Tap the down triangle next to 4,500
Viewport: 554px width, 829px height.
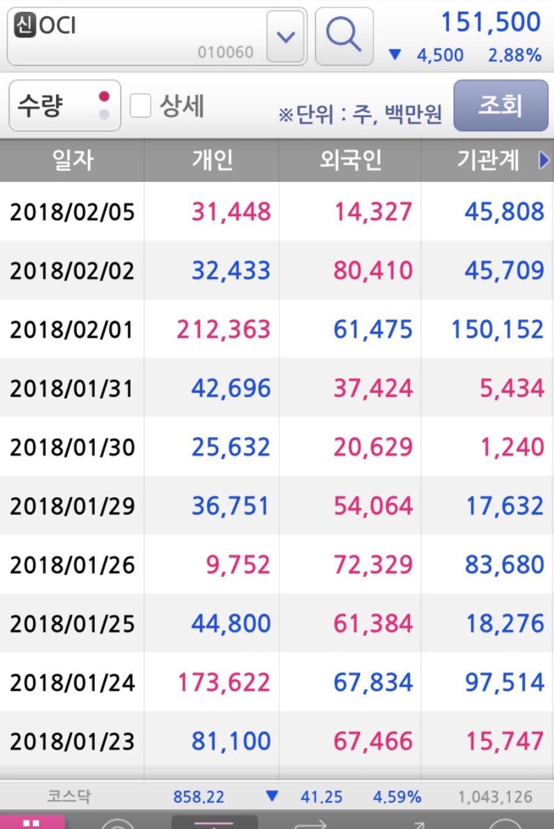(x=395, y=55)
